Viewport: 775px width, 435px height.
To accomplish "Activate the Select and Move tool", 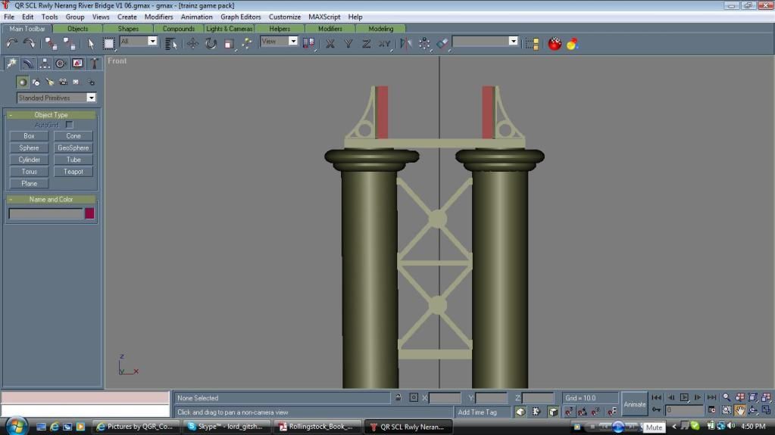I will (192, 43).
